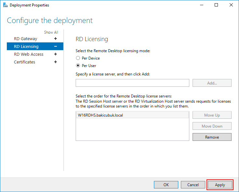Open the Certificates section
Viewport: 239px width, 192px height.
click(x=25, y=62)
